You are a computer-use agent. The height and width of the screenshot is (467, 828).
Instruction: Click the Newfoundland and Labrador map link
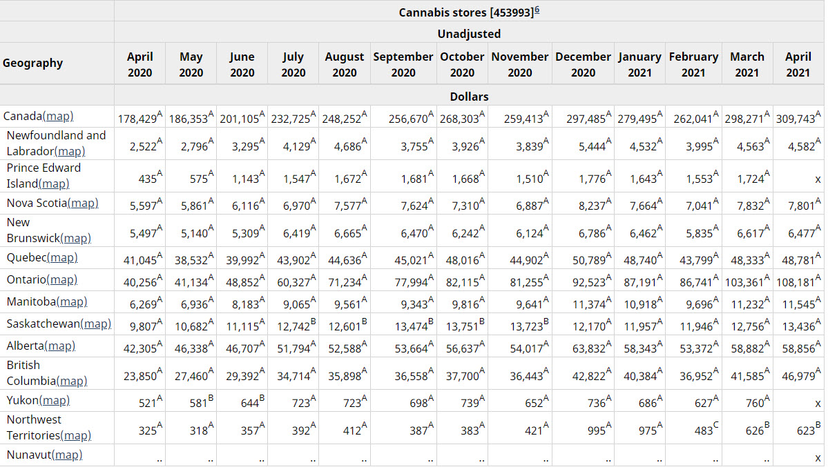70,151
